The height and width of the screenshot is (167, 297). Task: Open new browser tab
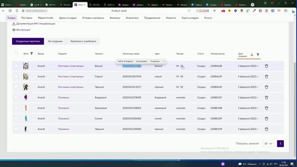pyautogui.click(x=252, y=5)
